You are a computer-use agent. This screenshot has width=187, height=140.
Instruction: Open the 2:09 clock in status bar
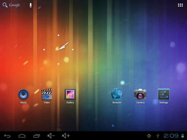[171, 136]
